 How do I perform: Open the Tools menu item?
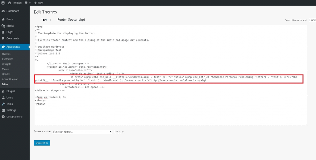[10, 104]
